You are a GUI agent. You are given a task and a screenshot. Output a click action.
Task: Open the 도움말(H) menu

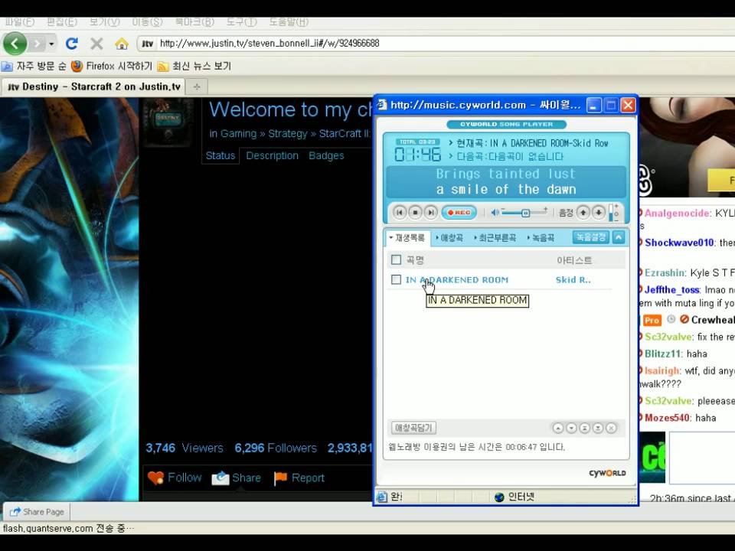click(x=289, y=22)
